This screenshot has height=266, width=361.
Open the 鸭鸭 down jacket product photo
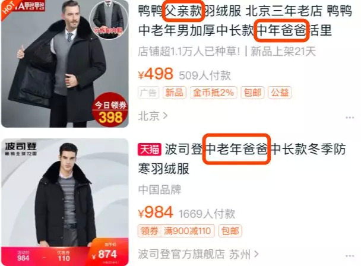[65, 64]
